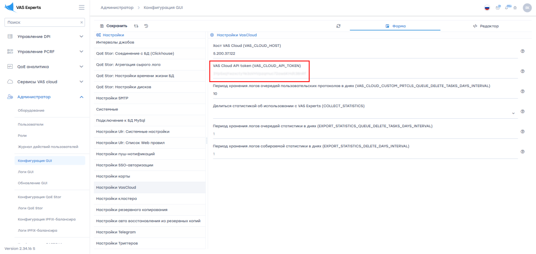
Task: Open the mail messages icon
Action: point(498,8)
